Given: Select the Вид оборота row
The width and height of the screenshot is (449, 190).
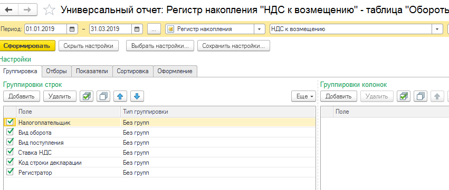Looking at the screenshot, I should [x=159, y=132].
